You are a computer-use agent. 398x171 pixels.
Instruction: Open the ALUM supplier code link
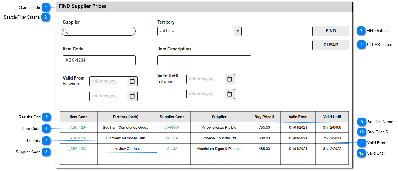[x=172, y=149]
